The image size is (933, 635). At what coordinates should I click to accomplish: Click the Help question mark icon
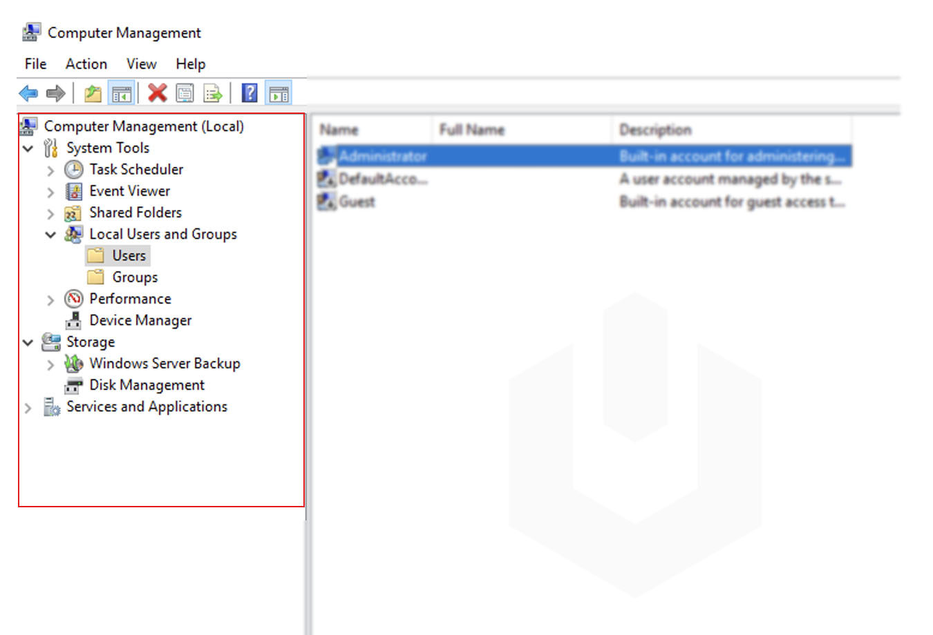249,92
